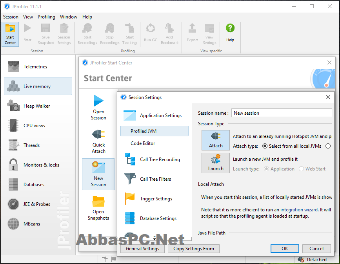The height and width of the screenshot is (264, 340).
Task: Click Save Snapshot in the toolbar
Action: tap(46, 34)
